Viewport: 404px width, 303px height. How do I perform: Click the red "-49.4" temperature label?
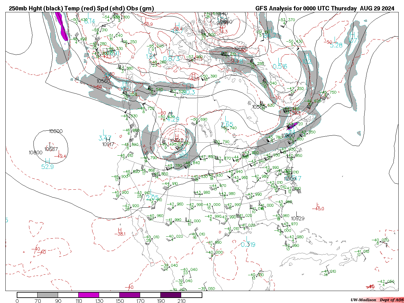pos(60,156)
